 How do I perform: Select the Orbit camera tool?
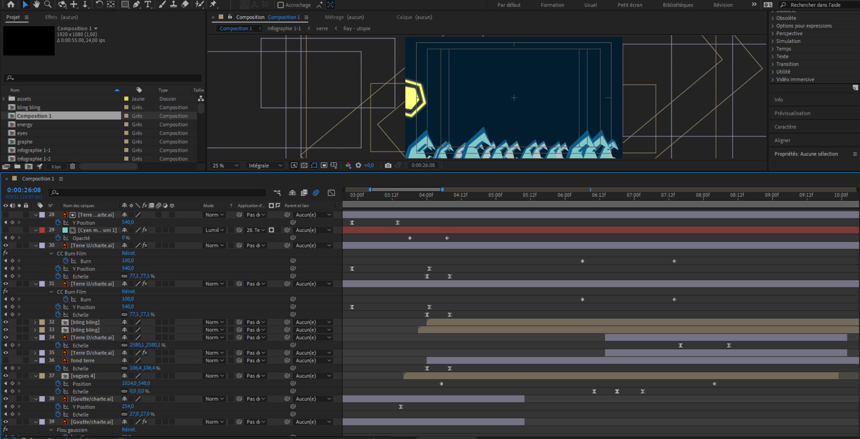pos(62,4)
